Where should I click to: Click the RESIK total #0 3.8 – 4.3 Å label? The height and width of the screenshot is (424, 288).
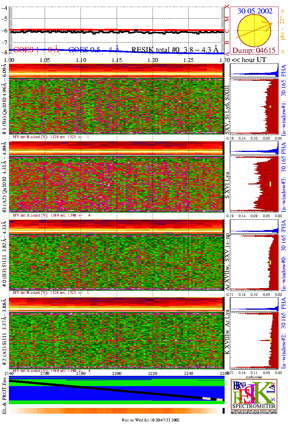coord(175,50)
